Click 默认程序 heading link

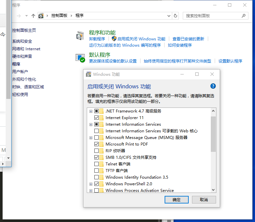tap(100, 55)
